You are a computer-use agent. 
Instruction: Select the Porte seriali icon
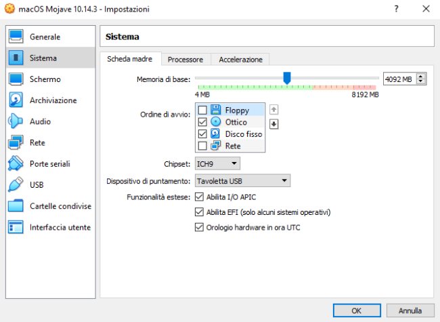click(x=16, y=164)
